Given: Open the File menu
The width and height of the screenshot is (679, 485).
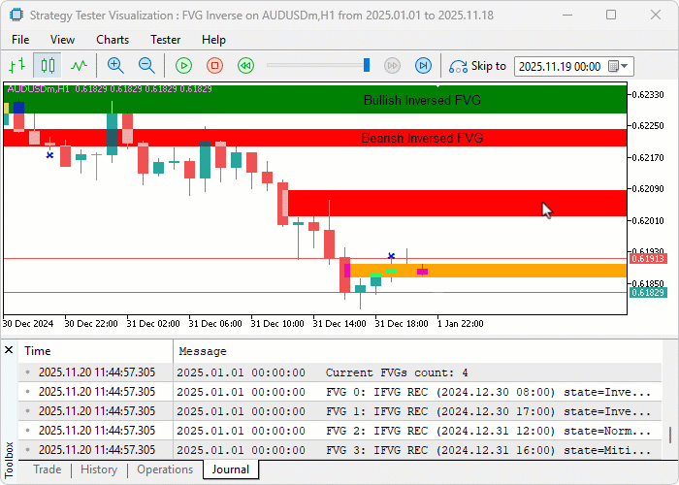Looking at the screenshot, I should click(20, 40).
